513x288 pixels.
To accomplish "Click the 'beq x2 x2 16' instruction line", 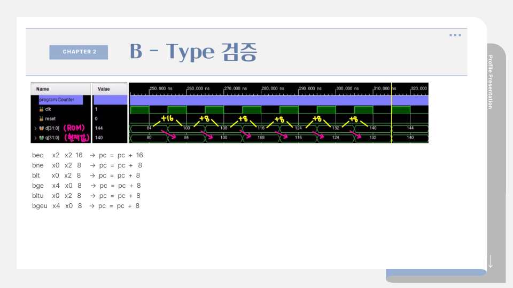I will click(x=87, y=155).
